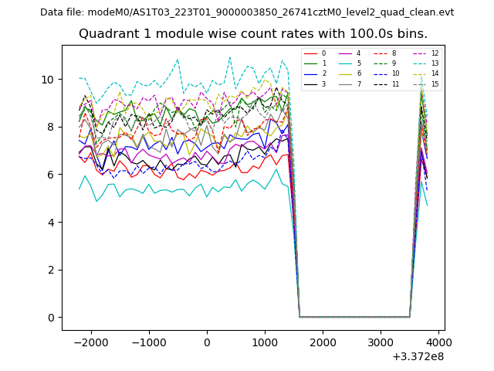
Task: Click legend label 11
Action: [x=395, y=83]
